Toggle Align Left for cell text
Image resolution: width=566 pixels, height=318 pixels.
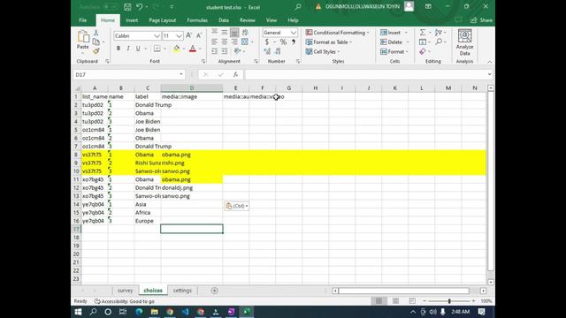tap(214, 42)
